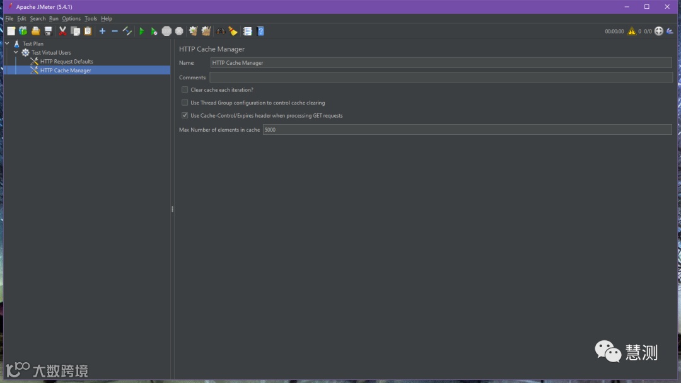Select the Test Plan tree item
Image resolution: width=681 pixels, height=383 pixels.
pyautogui.click(x=33, y=44)
